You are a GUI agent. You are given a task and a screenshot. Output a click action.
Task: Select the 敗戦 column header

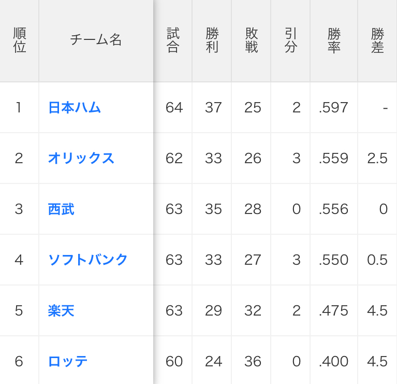click(x=252, y=40)
